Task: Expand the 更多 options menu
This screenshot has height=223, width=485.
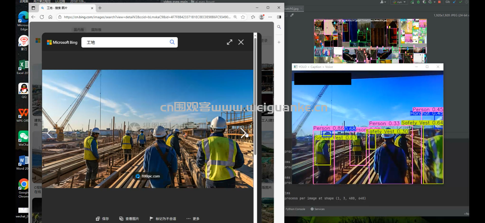Action: [193, 219]
